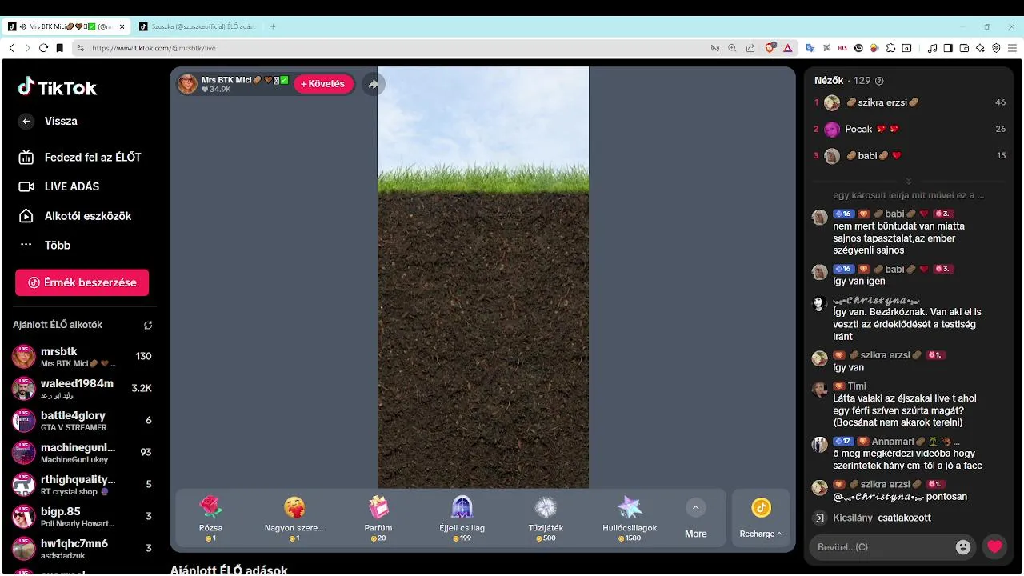This screenshot has width=1024, height=576.
Task: Open the extensions puzzle icon
Action: click(x=890, y=48)
